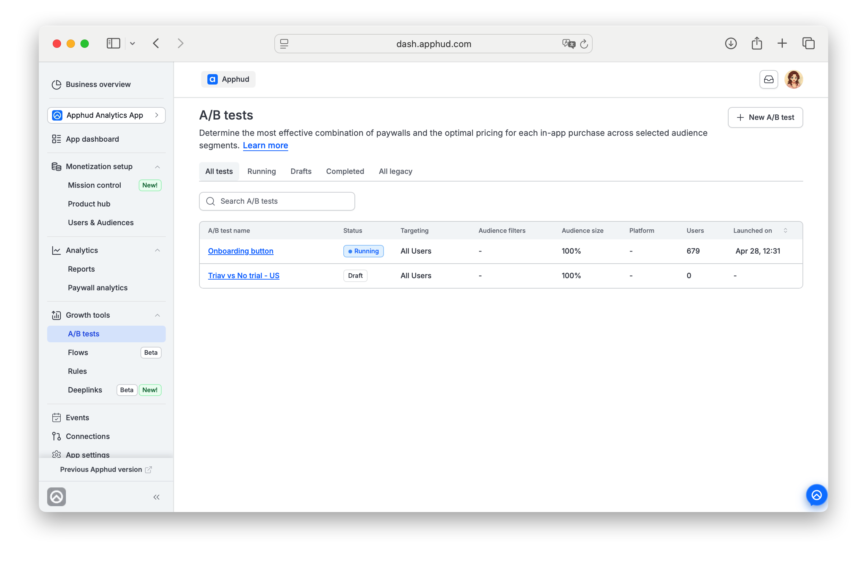Open Business overview in sidebar
This screenshot has width=867, height=564.
(x=98, y=85)
